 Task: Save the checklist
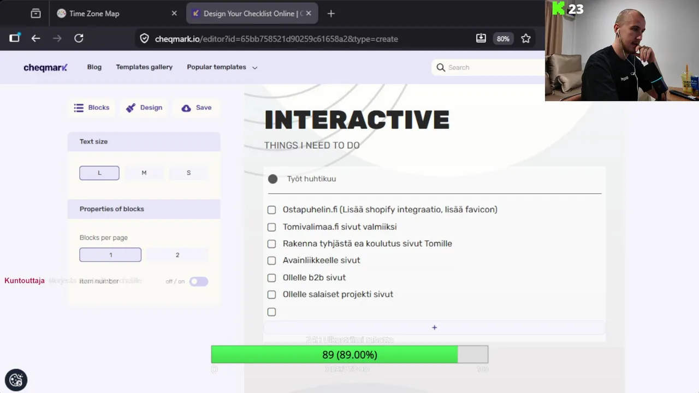point(197,108)
